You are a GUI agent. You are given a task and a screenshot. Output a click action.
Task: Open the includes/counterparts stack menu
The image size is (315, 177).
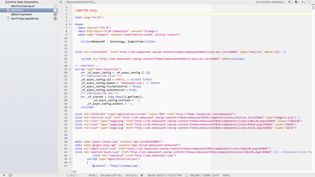(x=297, y=2)
